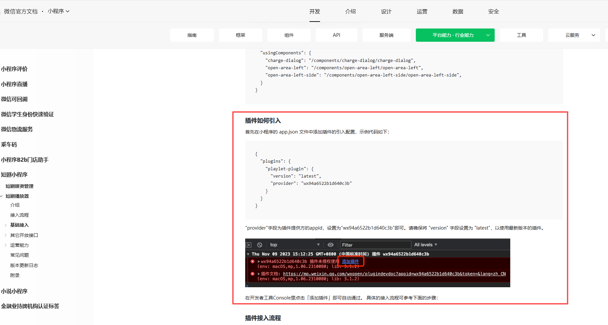The image size is (608, 325).
Task: Open the 指南 section button
Action: [x=192, y=35]
